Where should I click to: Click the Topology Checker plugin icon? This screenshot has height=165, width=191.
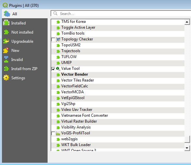(x=58, y=39)
